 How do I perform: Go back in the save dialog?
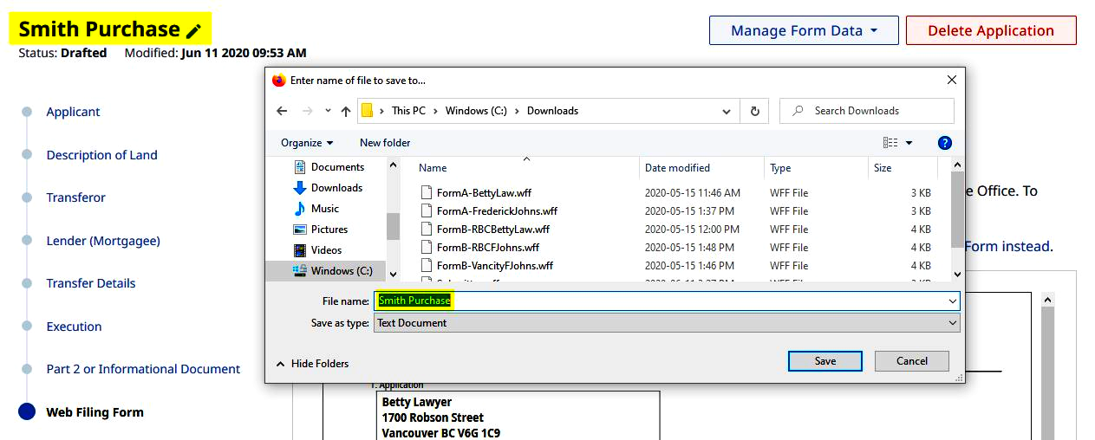282,111
